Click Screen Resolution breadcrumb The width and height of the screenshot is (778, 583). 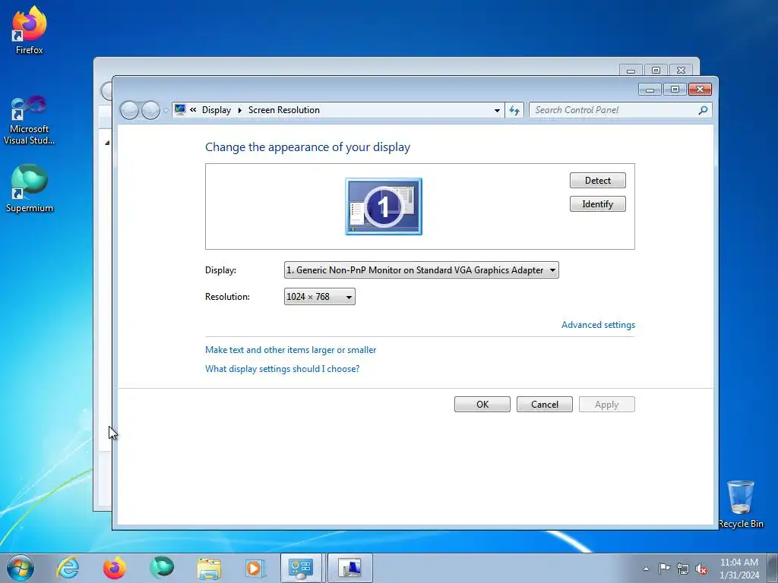tap(284, 110)
